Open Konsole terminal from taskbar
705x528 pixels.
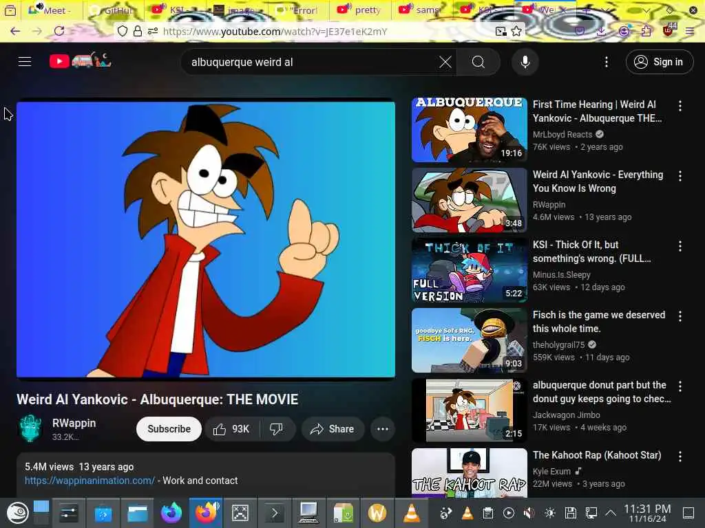pos(274,513)
